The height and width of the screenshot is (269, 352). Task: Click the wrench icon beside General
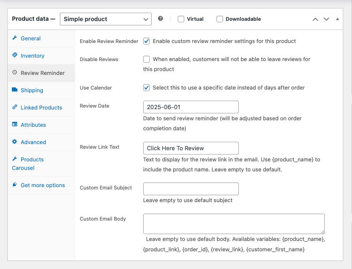tap(15, 38)
